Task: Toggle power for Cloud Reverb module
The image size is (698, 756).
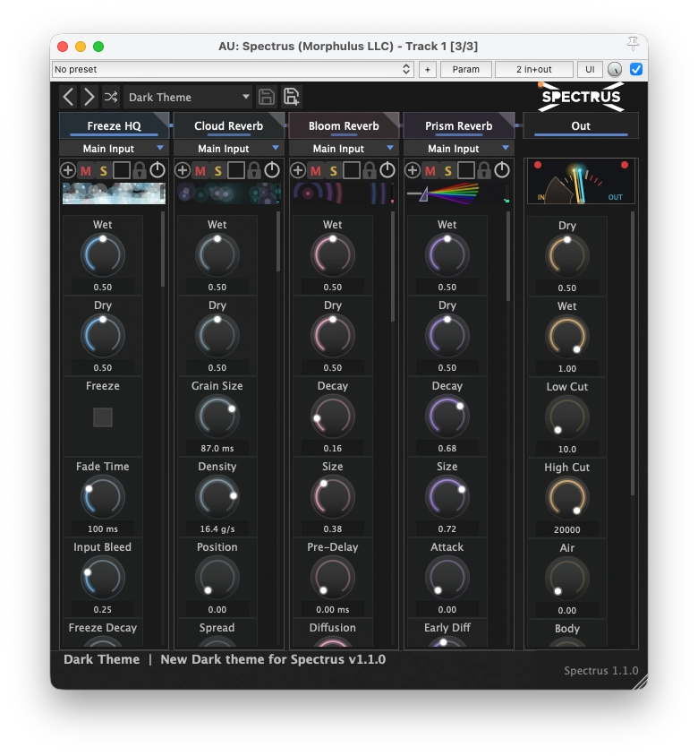Action: [x=272, y=170]
